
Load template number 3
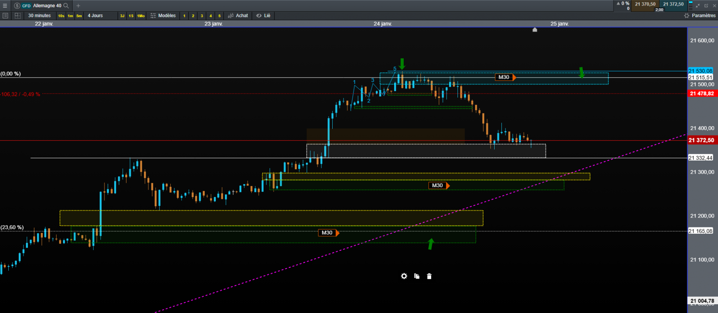click(202, 16)
